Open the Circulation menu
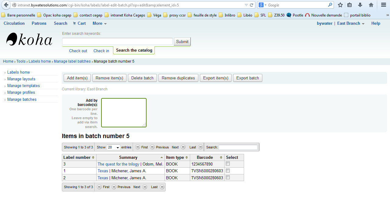The width and height of the screenshot is (390, 215). click(x=14, y=24)
